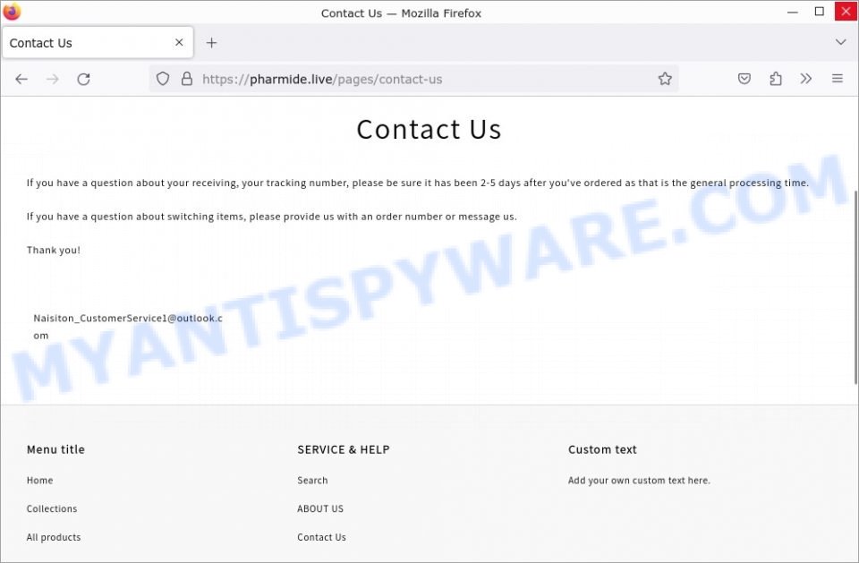Click the forward navigation arrow
This screenshot has height=563, width=859.
tap(53, 80)
